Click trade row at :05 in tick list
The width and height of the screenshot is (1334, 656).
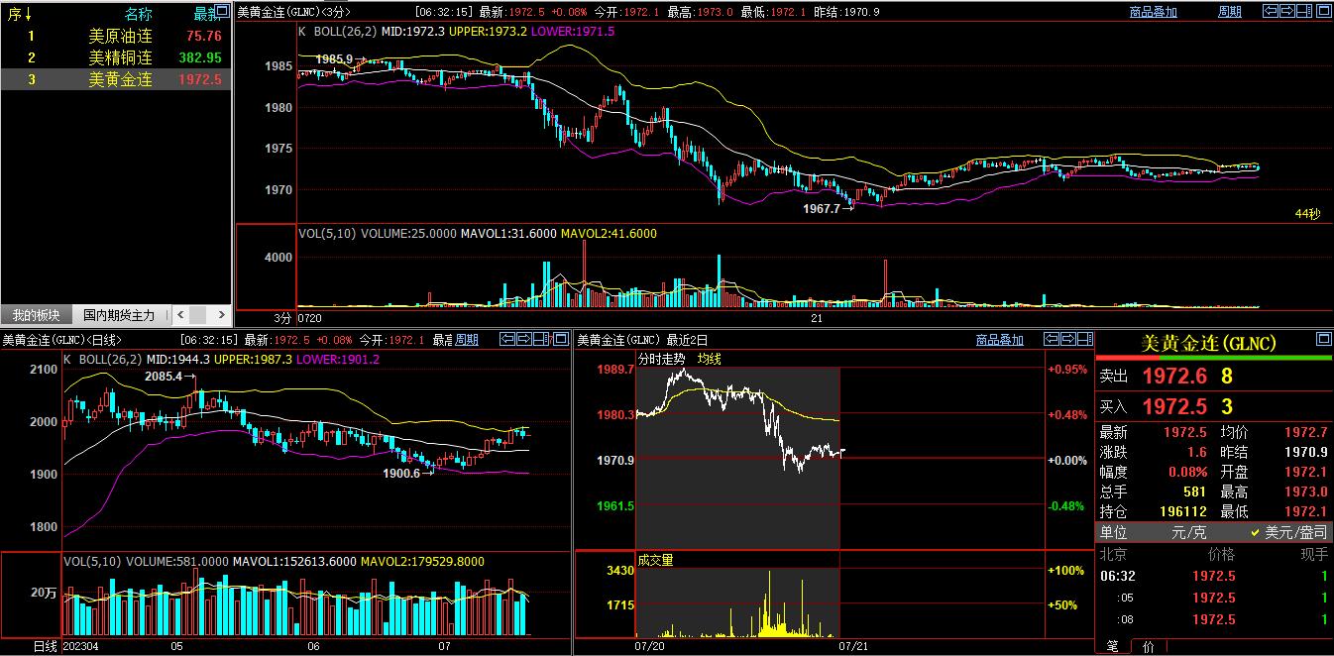1214,598
